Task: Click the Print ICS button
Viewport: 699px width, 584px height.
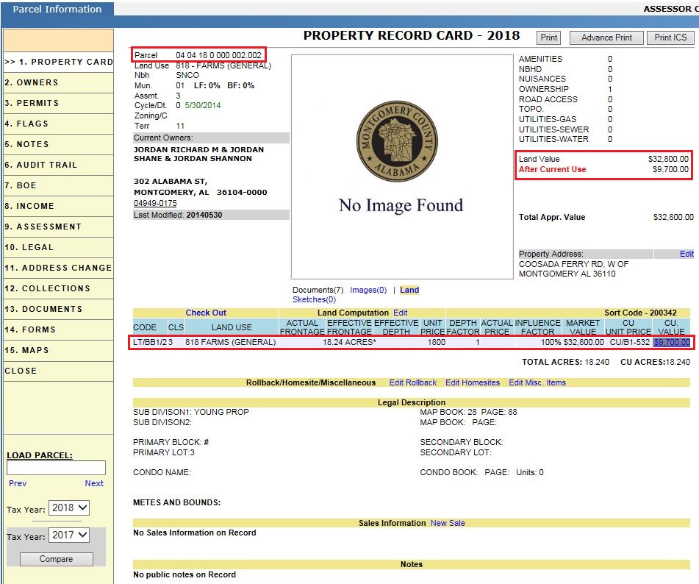Action: (670, 38)
